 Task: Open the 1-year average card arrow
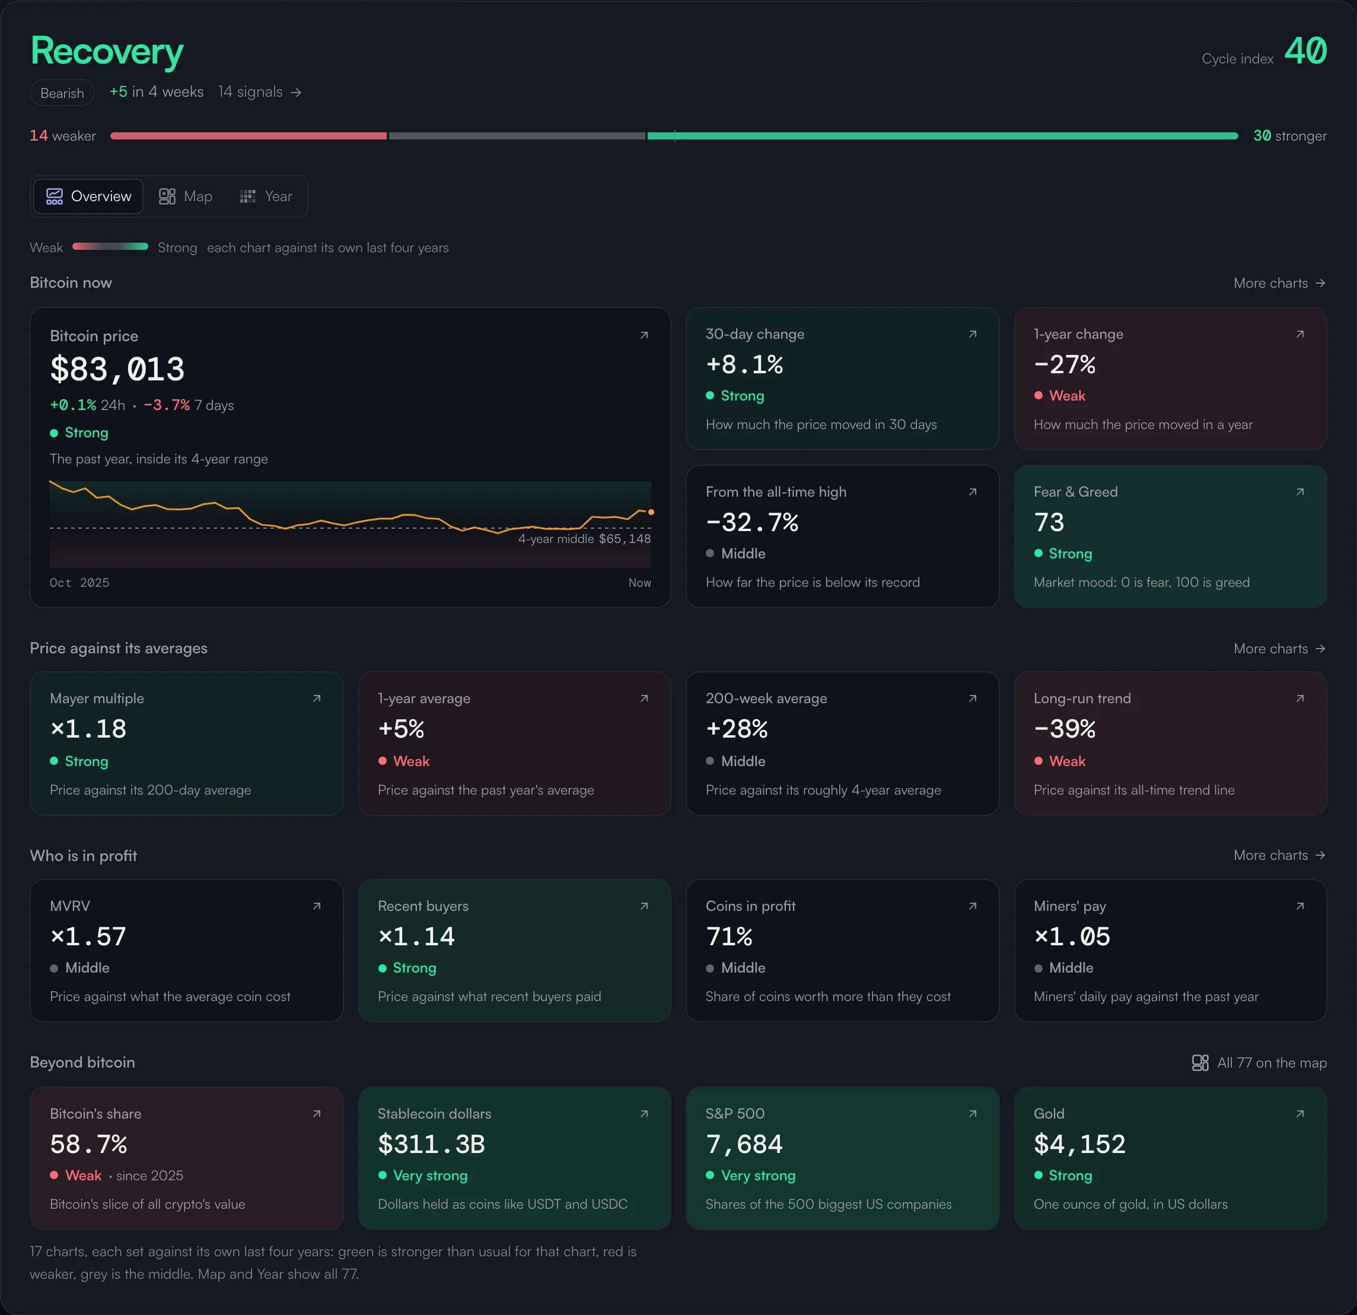[x=644, y=698]
